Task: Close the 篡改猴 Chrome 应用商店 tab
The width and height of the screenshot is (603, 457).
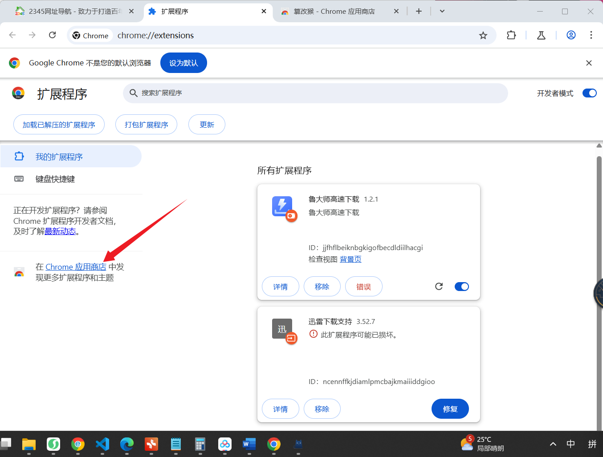Action: [x=396, y=11]
